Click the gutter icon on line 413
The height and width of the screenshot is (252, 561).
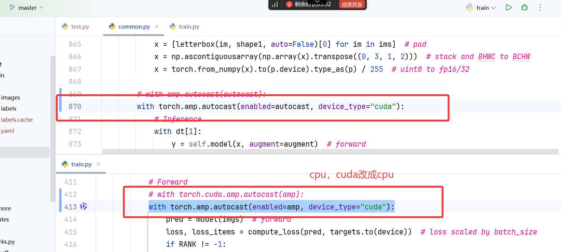click(84, 206)
